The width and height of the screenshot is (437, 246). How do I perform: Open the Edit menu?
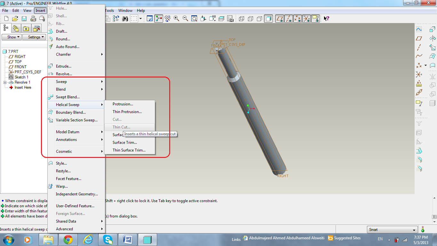tap(16, 11)
